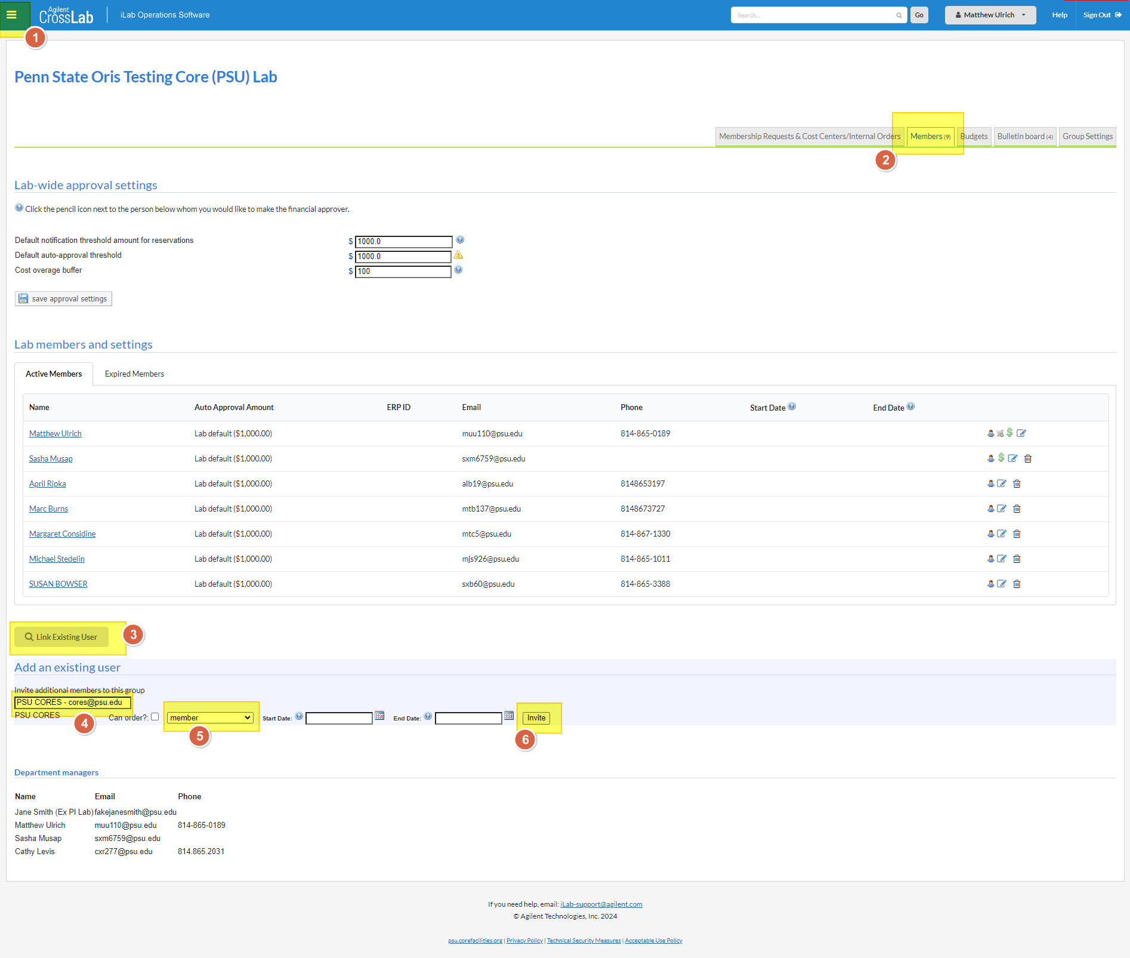Click the Start Date input field
The height and width of the screenshot is (958, 1130).
(339, 718)
